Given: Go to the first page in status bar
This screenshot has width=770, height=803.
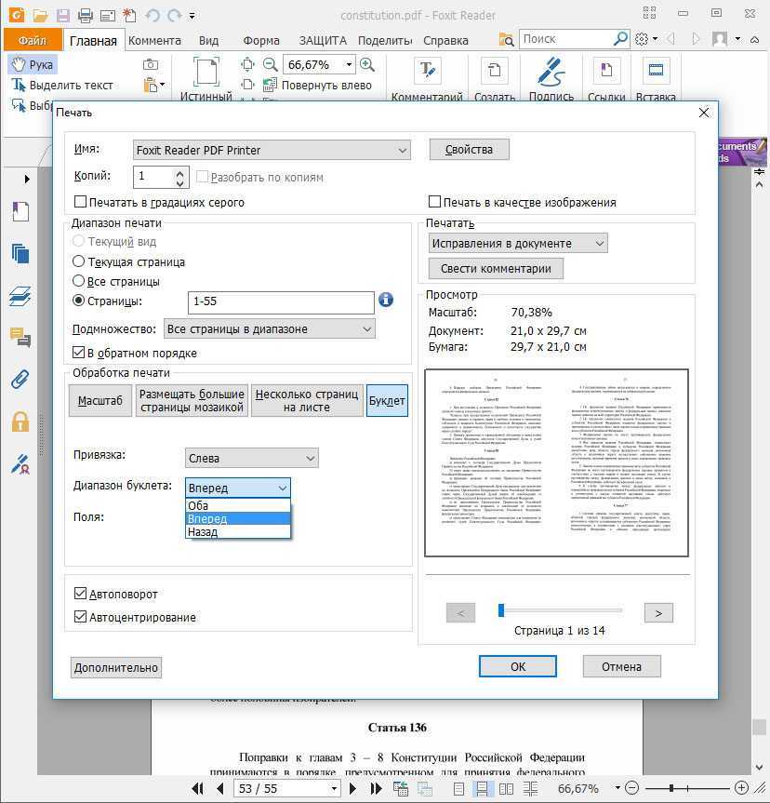Looking at the screenshot, I should point(197,789).
